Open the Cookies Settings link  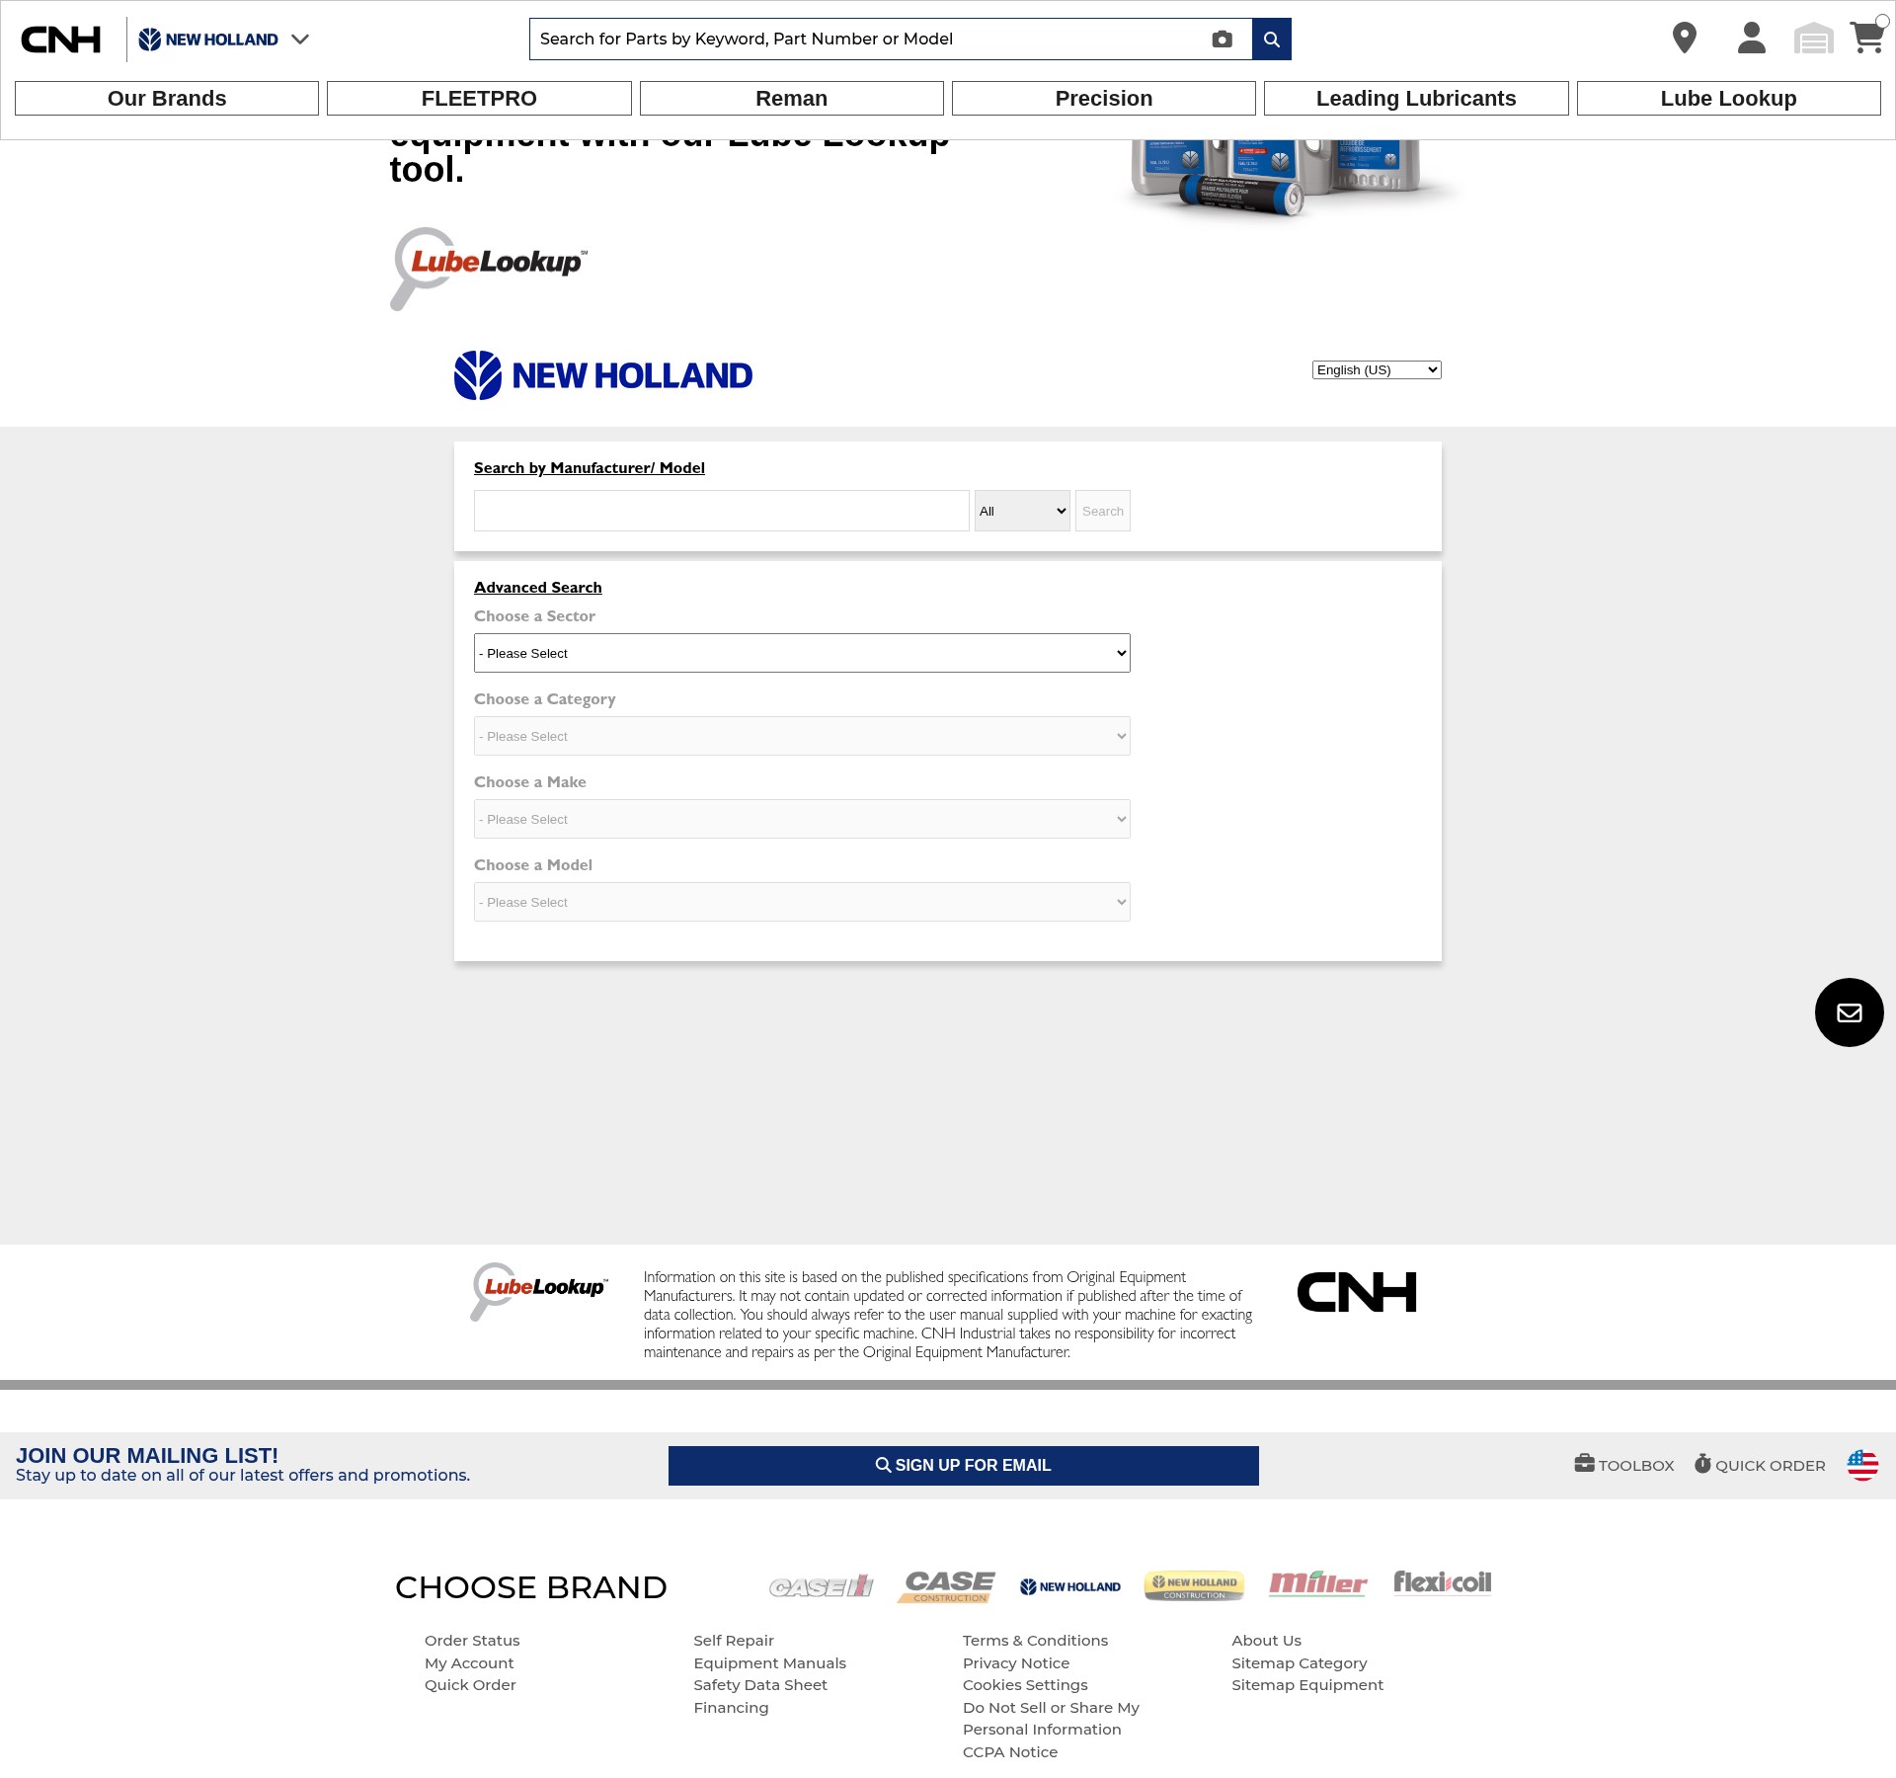pyautogui.click(x=1025, y=1685)
